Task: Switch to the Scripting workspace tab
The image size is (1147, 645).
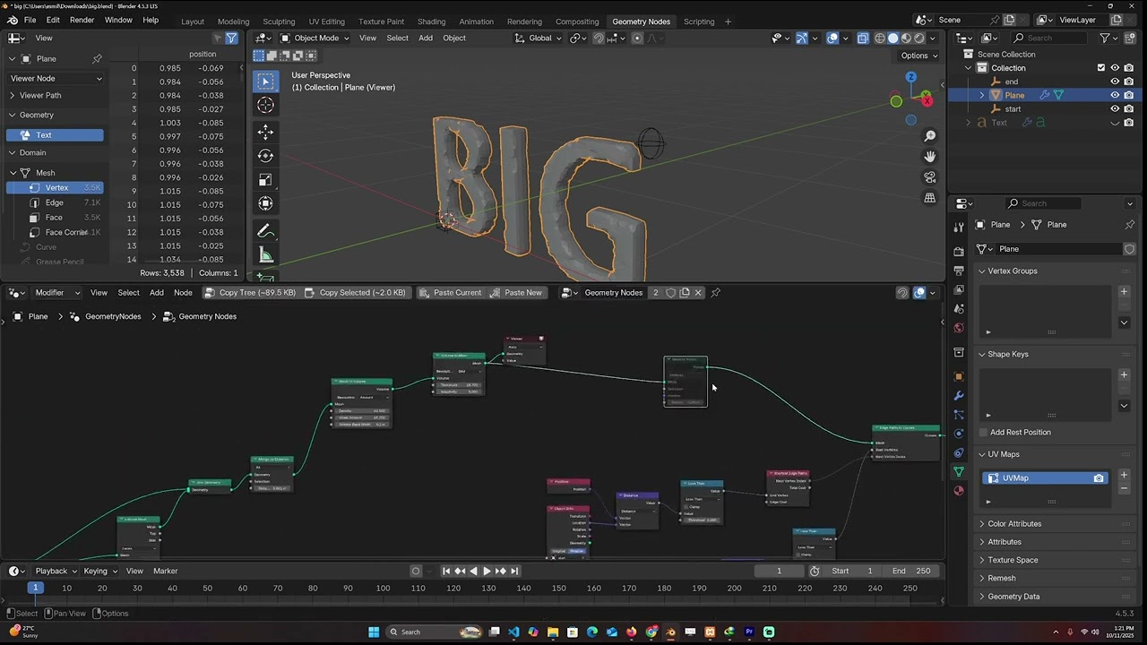Action: [699, 21]
